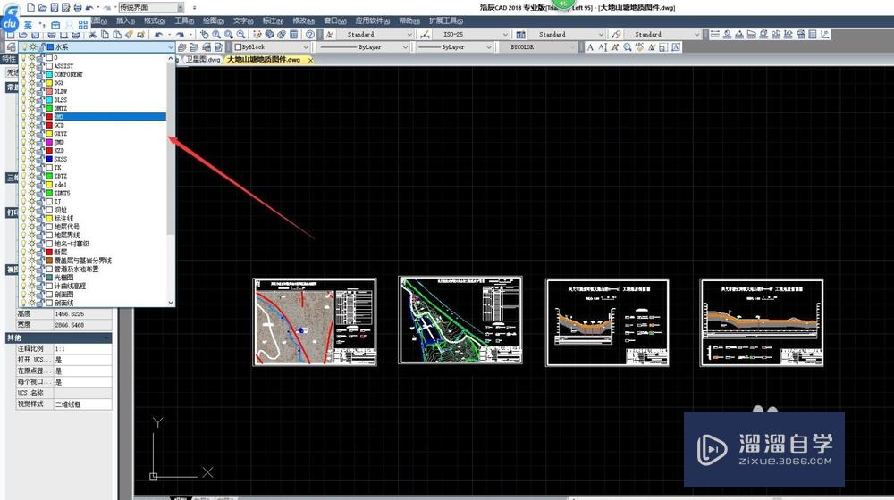Open the second ByLayer lineweight dropdown
Viewport: 894px width, 500px height.
coord(489,47)
